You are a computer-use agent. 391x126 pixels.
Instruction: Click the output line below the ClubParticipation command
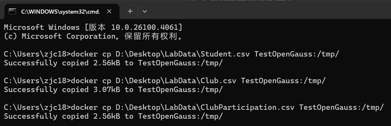click(x=113, y=116)
